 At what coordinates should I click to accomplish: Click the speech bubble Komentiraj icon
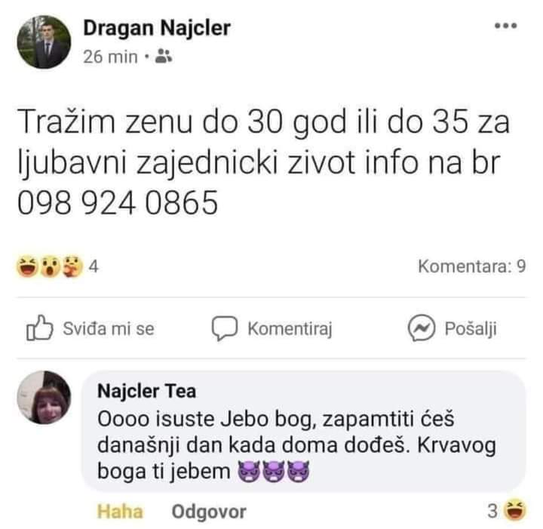225,328
